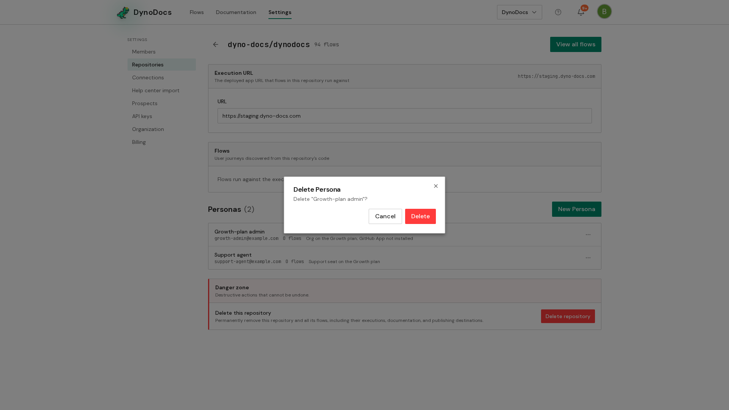The height and width of the screenshot is (410, 729).
Task: Open Help center import settings
Action: (162, 90)
